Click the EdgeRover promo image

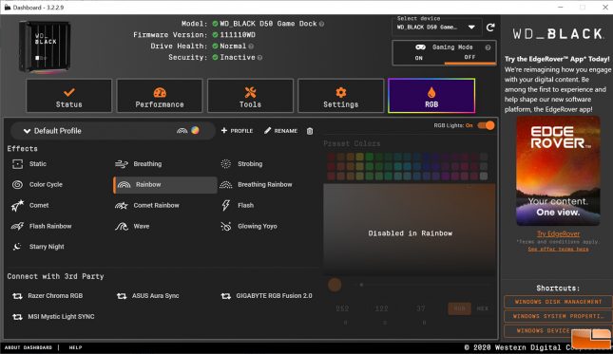tap(558, 171)
